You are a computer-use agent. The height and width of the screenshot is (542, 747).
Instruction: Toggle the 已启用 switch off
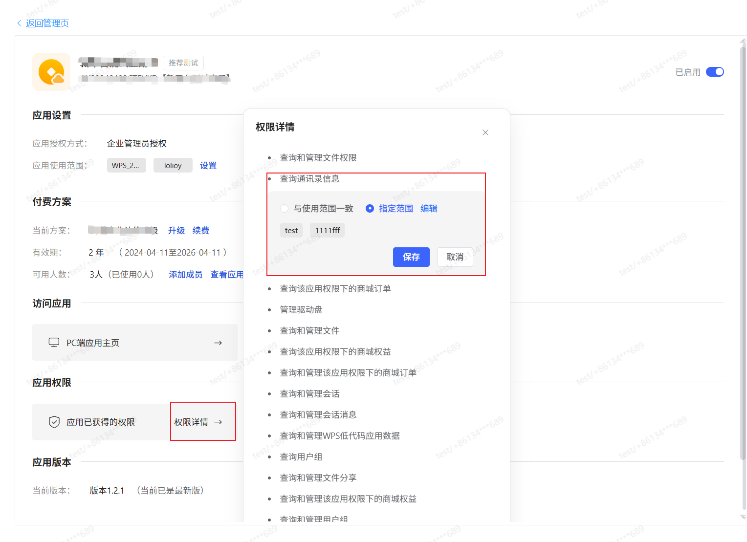click(x=714, y=72)
